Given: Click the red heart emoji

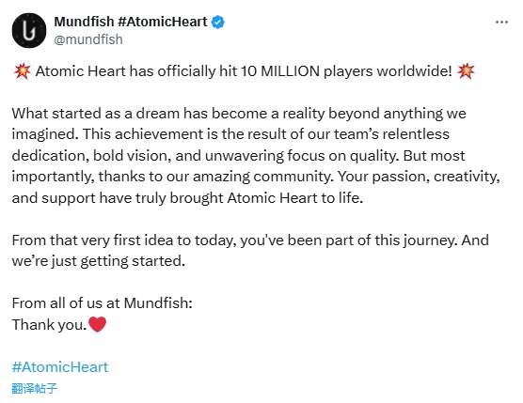Looking at the screenshot, I should [98, 324].
